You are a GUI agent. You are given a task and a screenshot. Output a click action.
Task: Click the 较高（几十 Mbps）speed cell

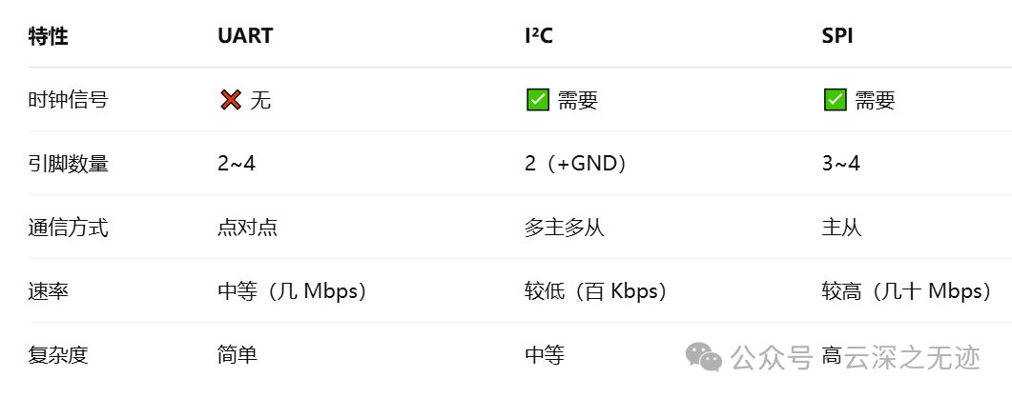907,291
